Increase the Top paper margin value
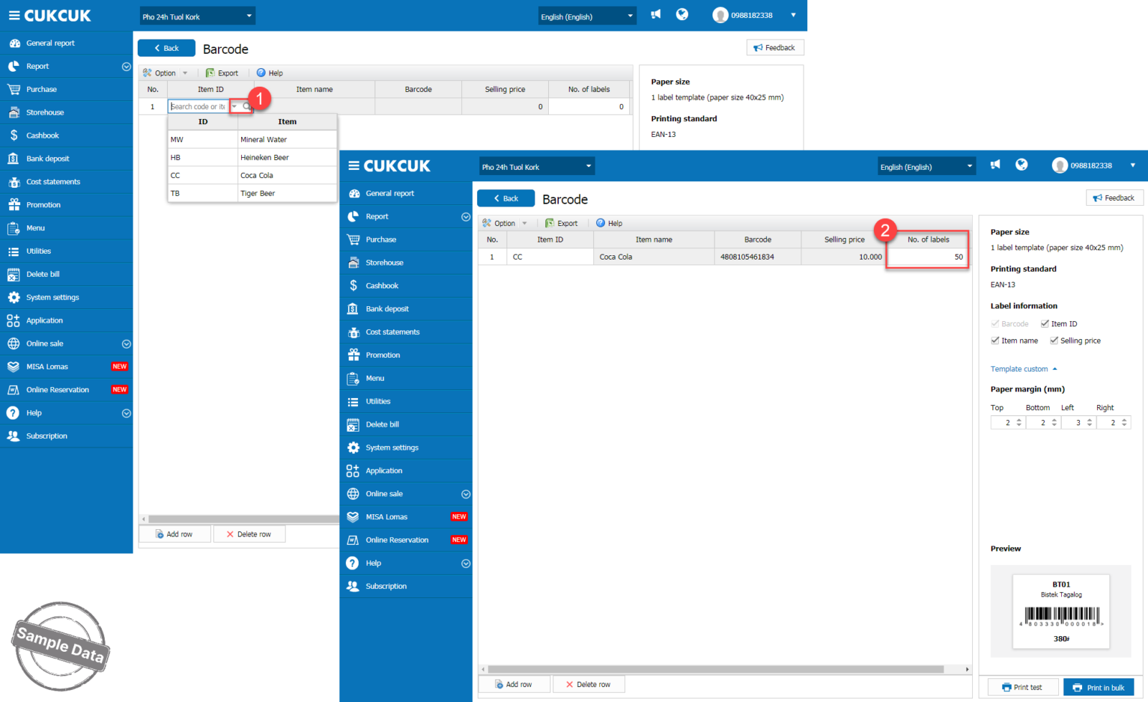This screenshot has width=1148, height=702. pos(1019,420)
